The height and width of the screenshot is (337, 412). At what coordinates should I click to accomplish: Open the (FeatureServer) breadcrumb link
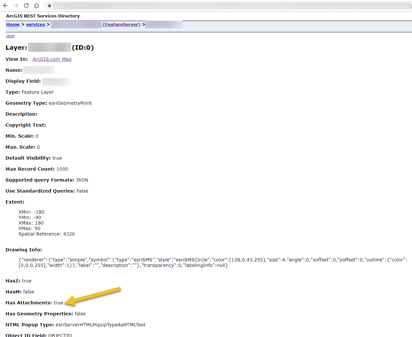pyautogui.click(x=122, y=25)
